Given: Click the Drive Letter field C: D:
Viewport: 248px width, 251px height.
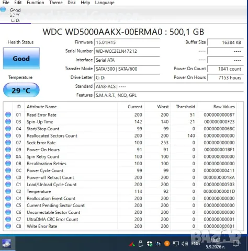Looking at the screenshot, I should pos(127,77).
